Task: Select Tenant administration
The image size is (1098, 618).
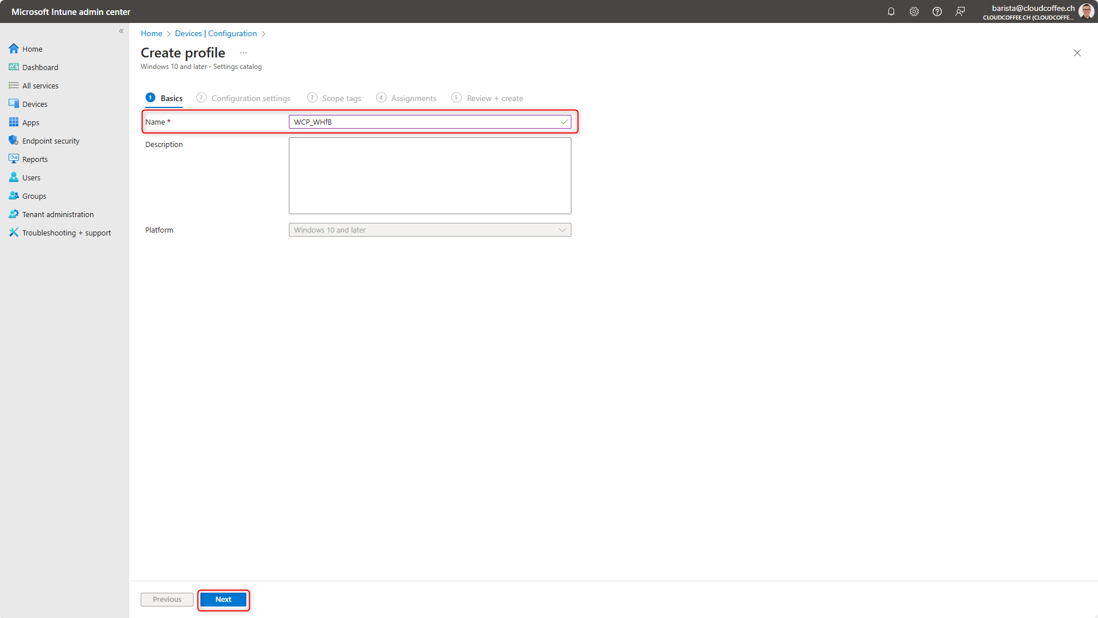Action: tap(57, 214)
